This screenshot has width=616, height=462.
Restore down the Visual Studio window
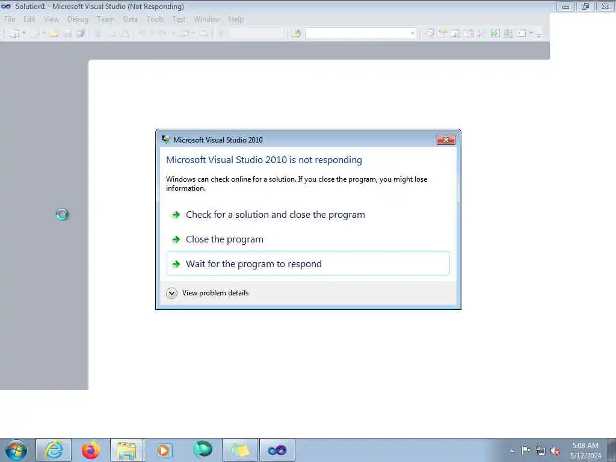coord(585,6)
